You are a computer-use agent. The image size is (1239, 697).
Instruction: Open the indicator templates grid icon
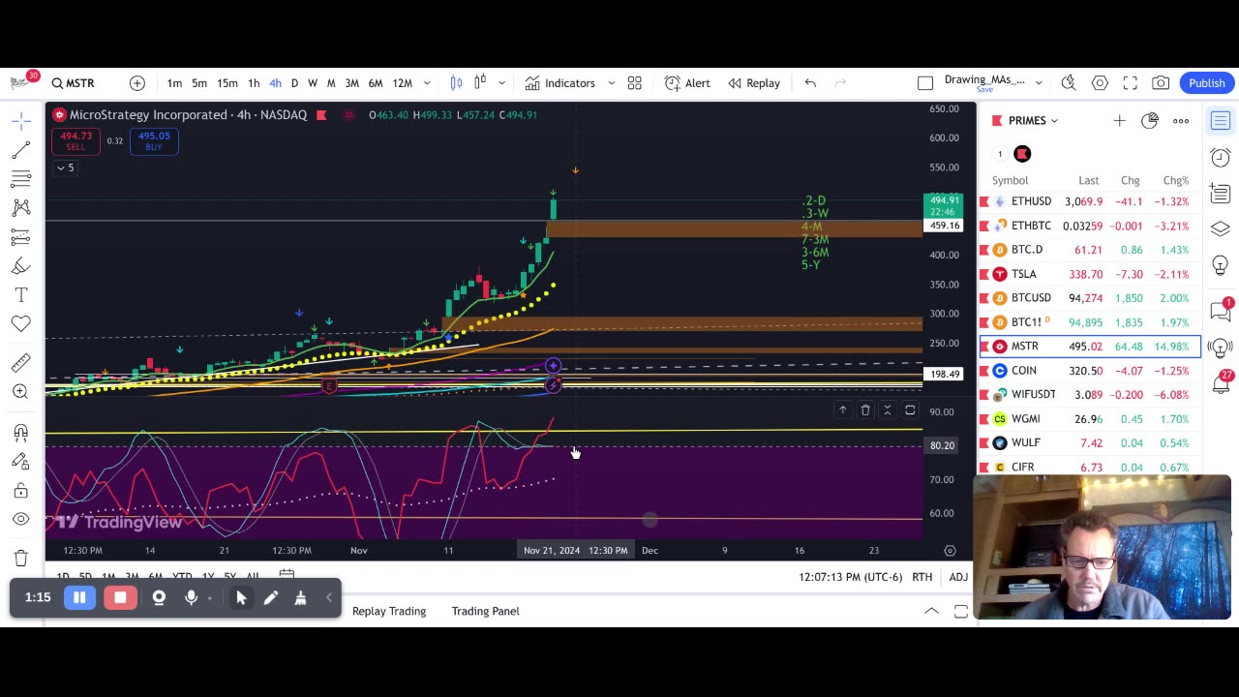[x=635, y=83]
